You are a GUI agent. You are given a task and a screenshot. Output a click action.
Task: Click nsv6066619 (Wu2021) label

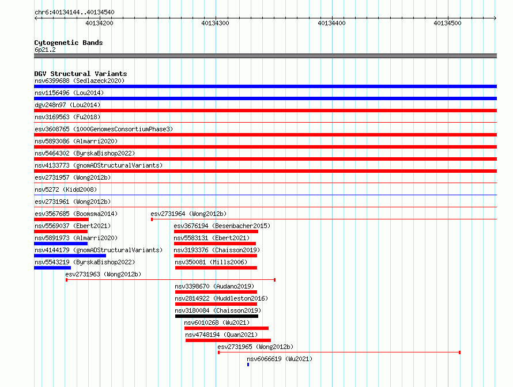pos(280,359)
